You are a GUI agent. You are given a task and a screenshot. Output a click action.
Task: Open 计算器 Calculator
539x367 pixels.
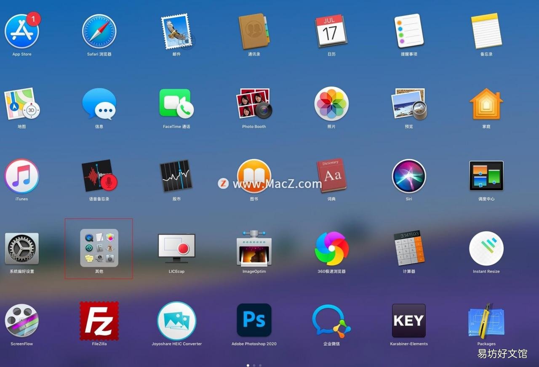click(x=409, y=248)
